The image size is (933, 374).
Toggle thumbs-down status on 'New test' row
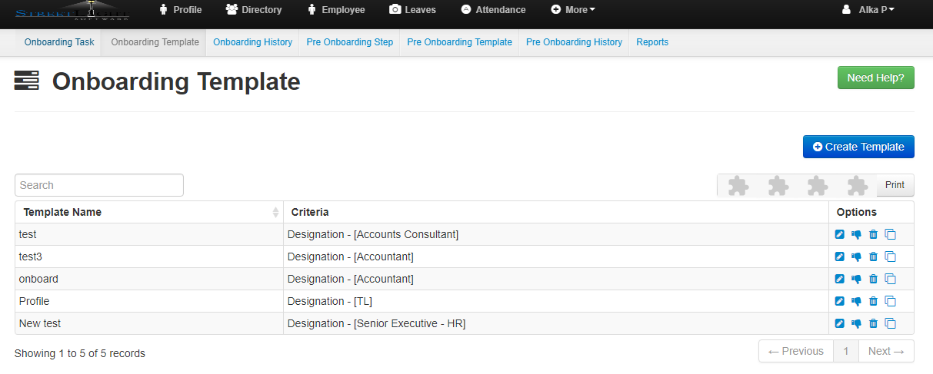(x=856, y=323)
